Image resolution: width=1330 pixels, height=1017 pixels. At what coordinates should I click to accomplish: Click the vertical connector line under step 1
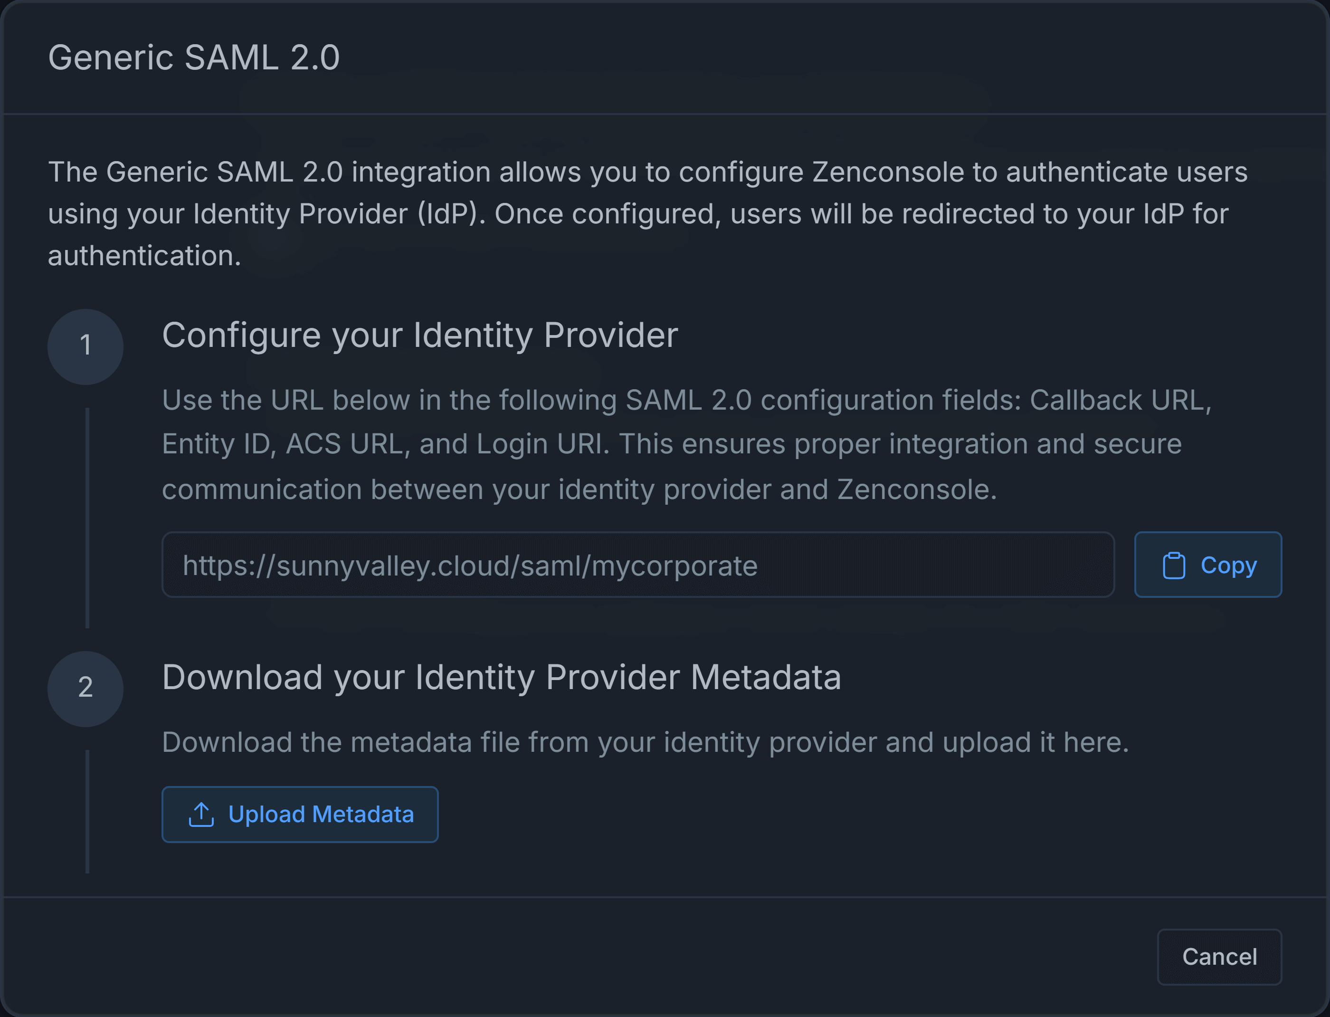coord(87,518)
